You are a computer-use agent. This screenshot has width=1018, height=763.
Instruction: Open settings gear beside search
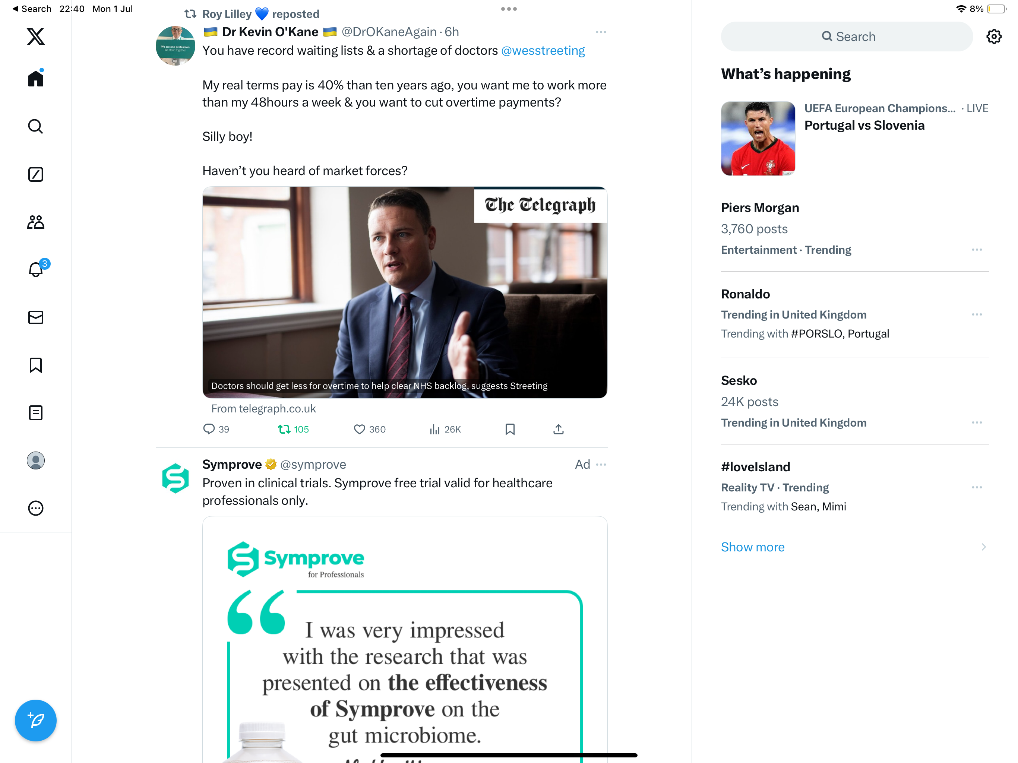tap(994, 37)
